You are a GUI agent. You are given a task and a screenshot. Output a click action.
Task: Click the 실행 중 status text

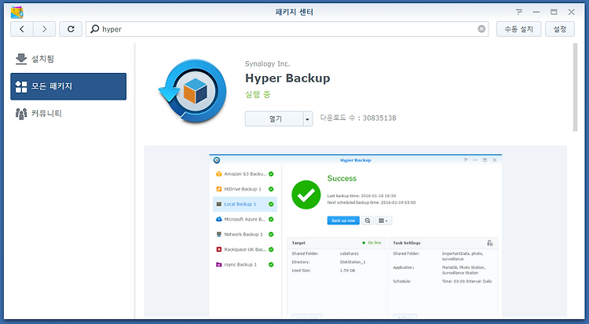coord(258,95)
